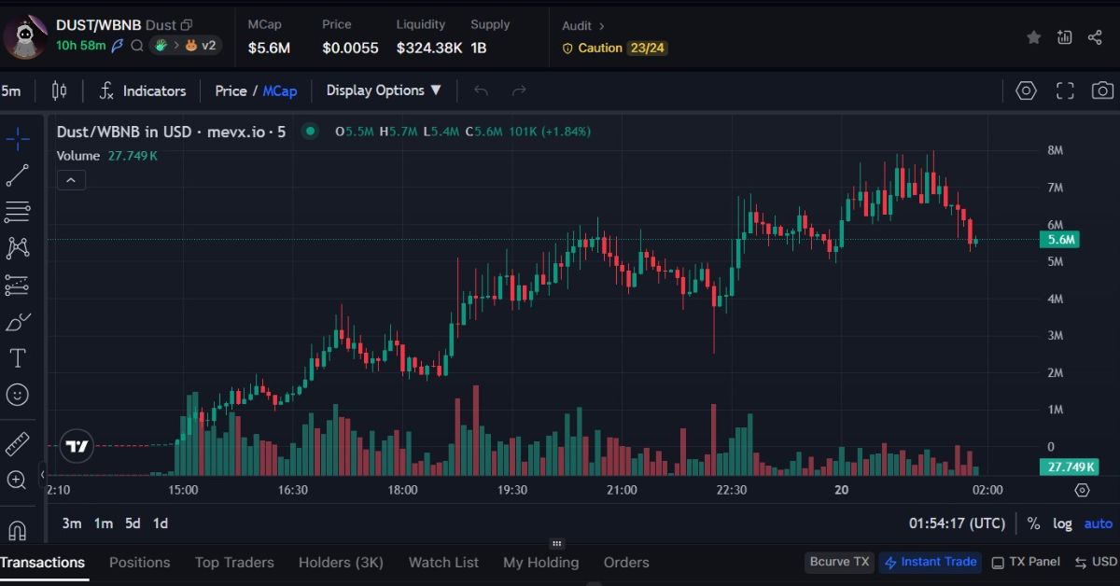Toggle auto scale mode
This screenshot has width=1120, height=586.
(x=1098, y=523)
